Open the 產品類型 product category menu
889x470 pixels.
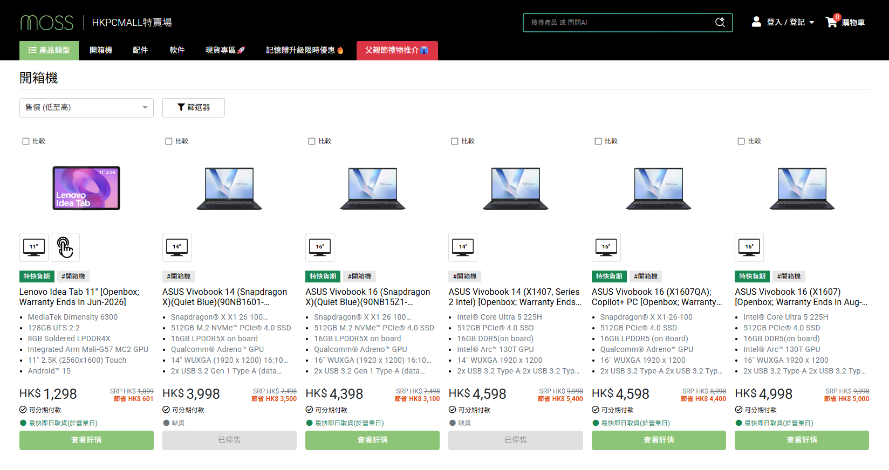49,50
